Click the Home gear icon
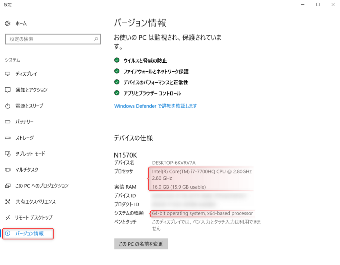The width and height of the screenshot is (340, 265). click(x=8, y=24)
